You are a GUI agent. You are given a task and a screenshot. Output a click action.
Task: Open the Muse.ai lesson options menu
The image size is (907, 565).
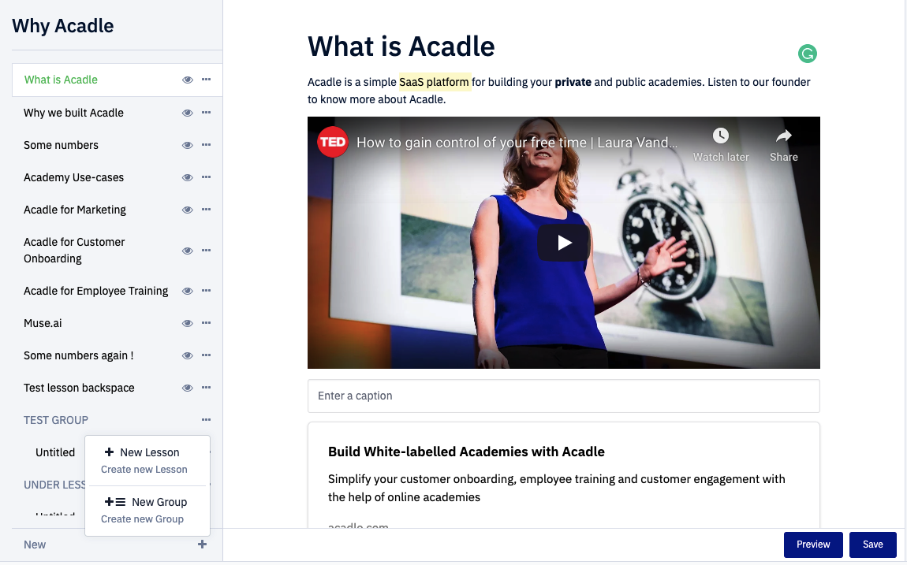(x=206, y=323)
